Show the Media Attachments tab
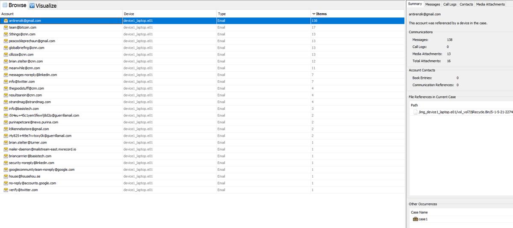Image resolution: width=513 pixels, height=228 pixels. tap(490, 4)
